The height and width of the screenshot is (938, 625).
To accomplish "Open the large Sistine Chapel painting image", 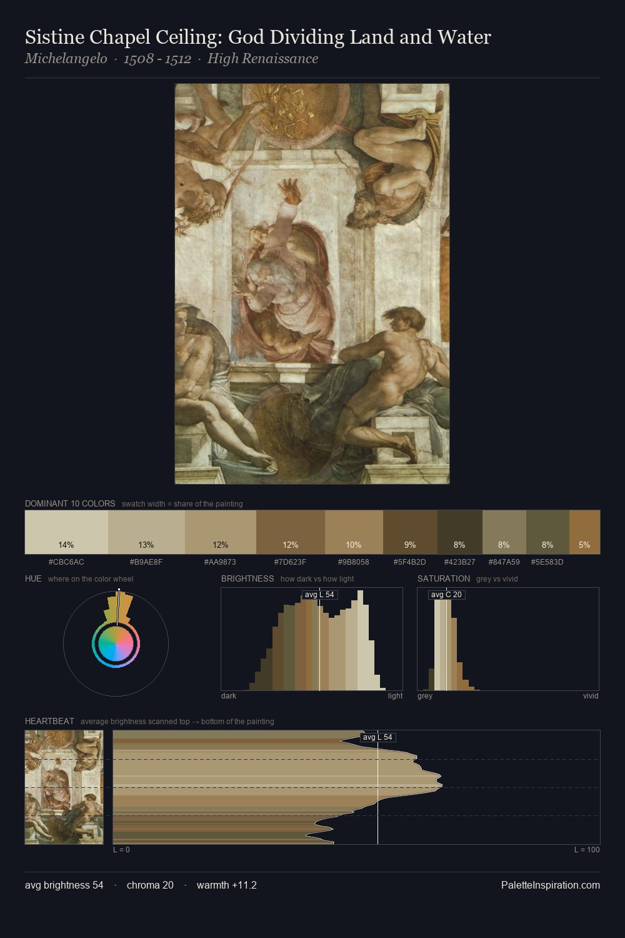I will click(312, 284).
